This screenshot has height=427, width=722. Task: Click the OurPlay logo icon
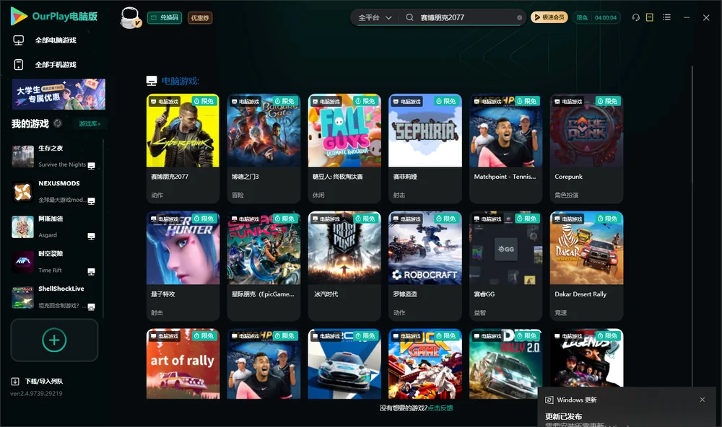click(x=19, y=17)
